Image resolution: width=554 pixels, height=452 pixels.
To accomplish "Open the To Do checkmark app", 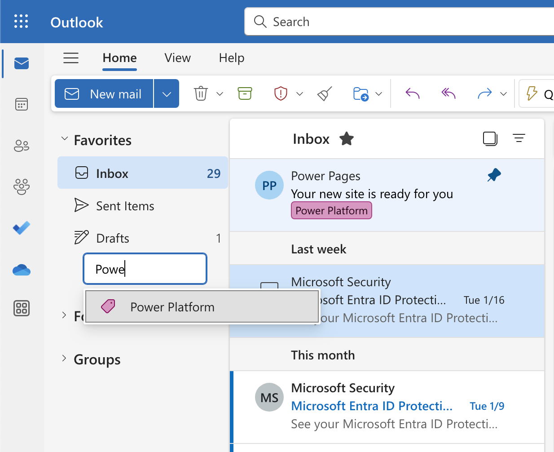I will (x=22, y=228).
